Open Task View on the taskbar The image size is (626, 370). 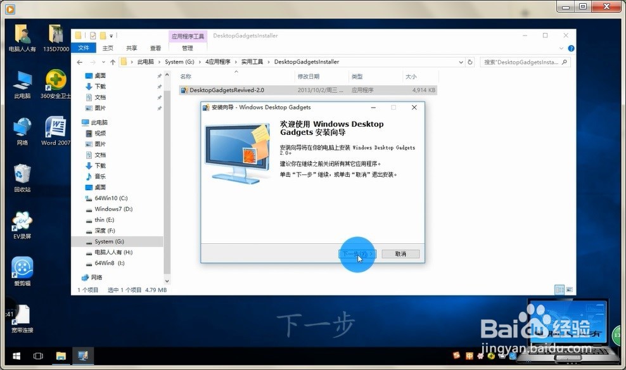tap(38, 355)
